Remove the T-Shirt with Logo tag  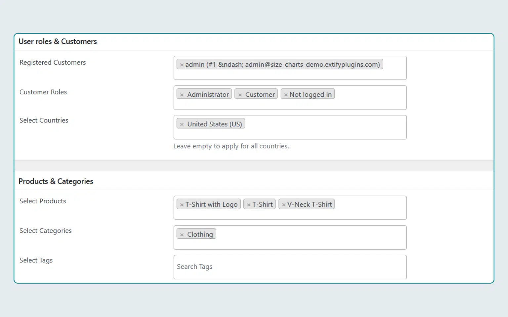pyautogui.click(x=182, y=205)
